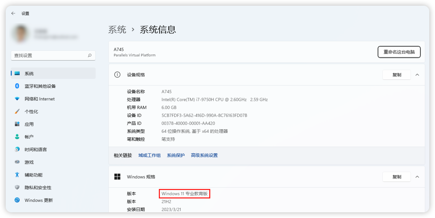Select 系统 in the sidebar menu

(x=53, y=74)
